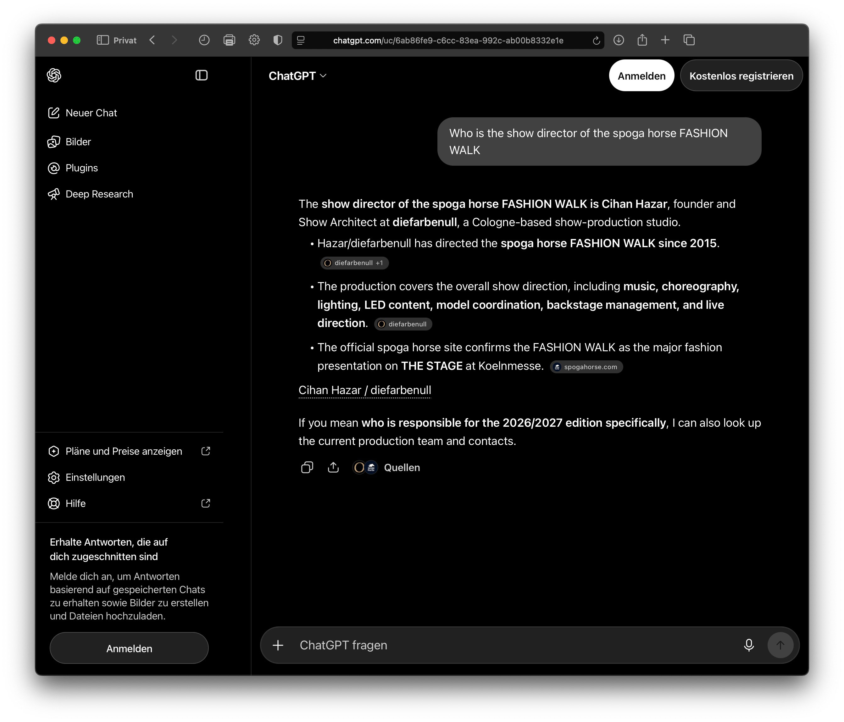Collapse the ChatGPT sidebar panel
This screenshot has height=722, width=844.
[202, 75]
